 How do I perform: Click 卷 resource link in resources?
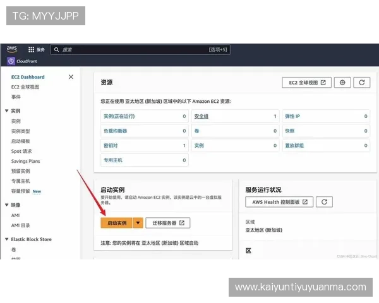[x=196, y=131]
